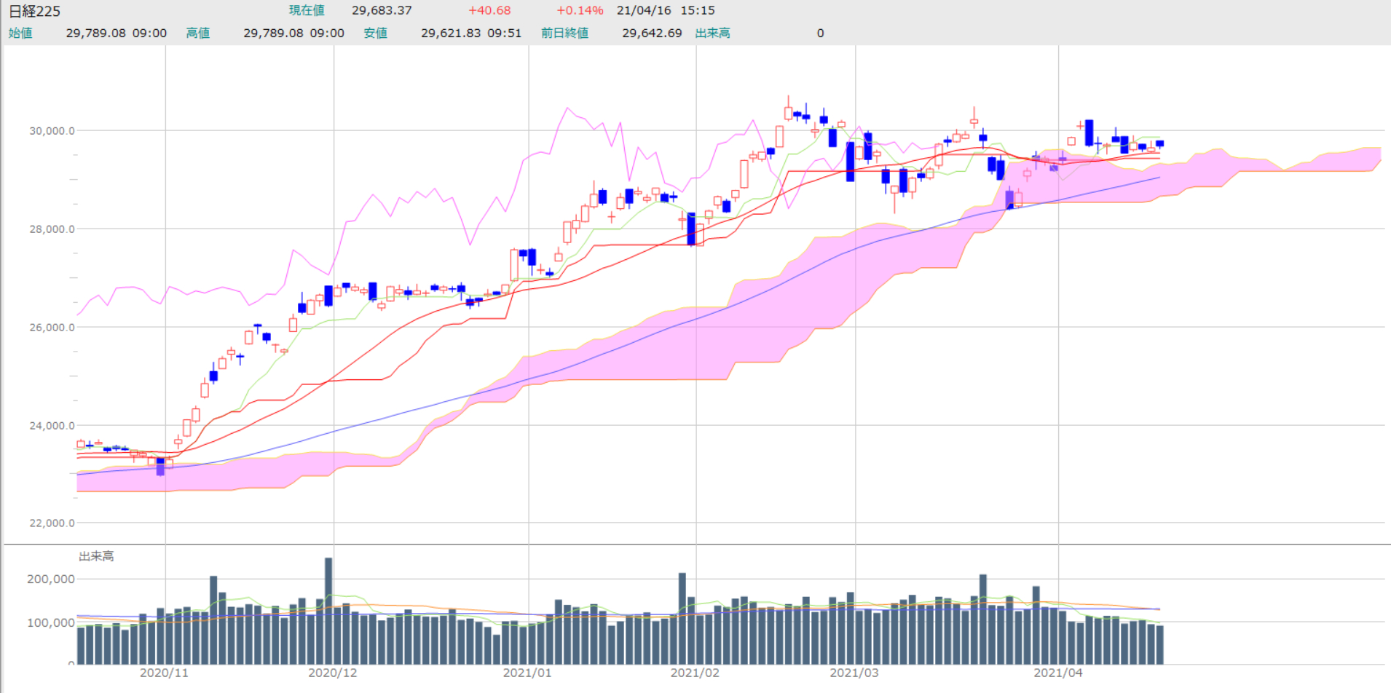Click the 2021/02 date axis label
The image size is (1391, 693).
pyautogui.click(x=695, y=673)
